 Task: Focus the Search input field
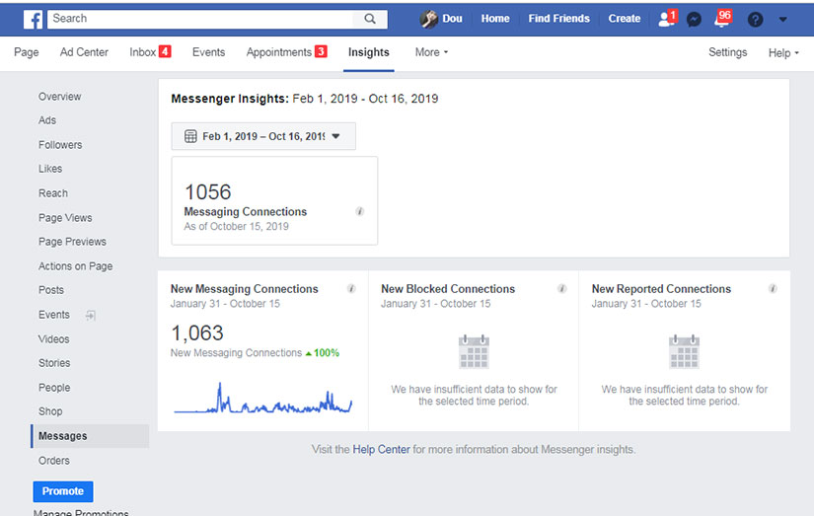point(200,19)
